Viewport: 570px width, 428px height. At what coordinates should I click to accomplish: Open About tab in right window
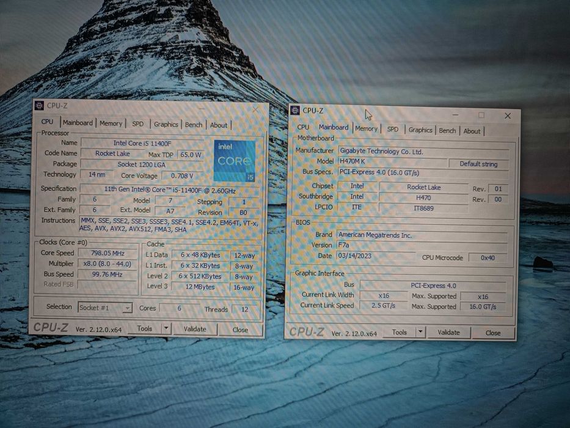point(472,131)
